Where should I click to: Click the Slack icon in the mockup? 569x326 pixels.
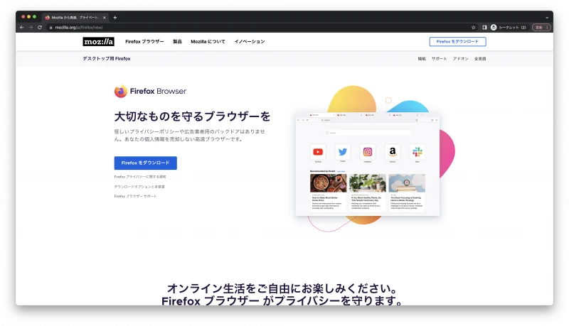[418, 152]
